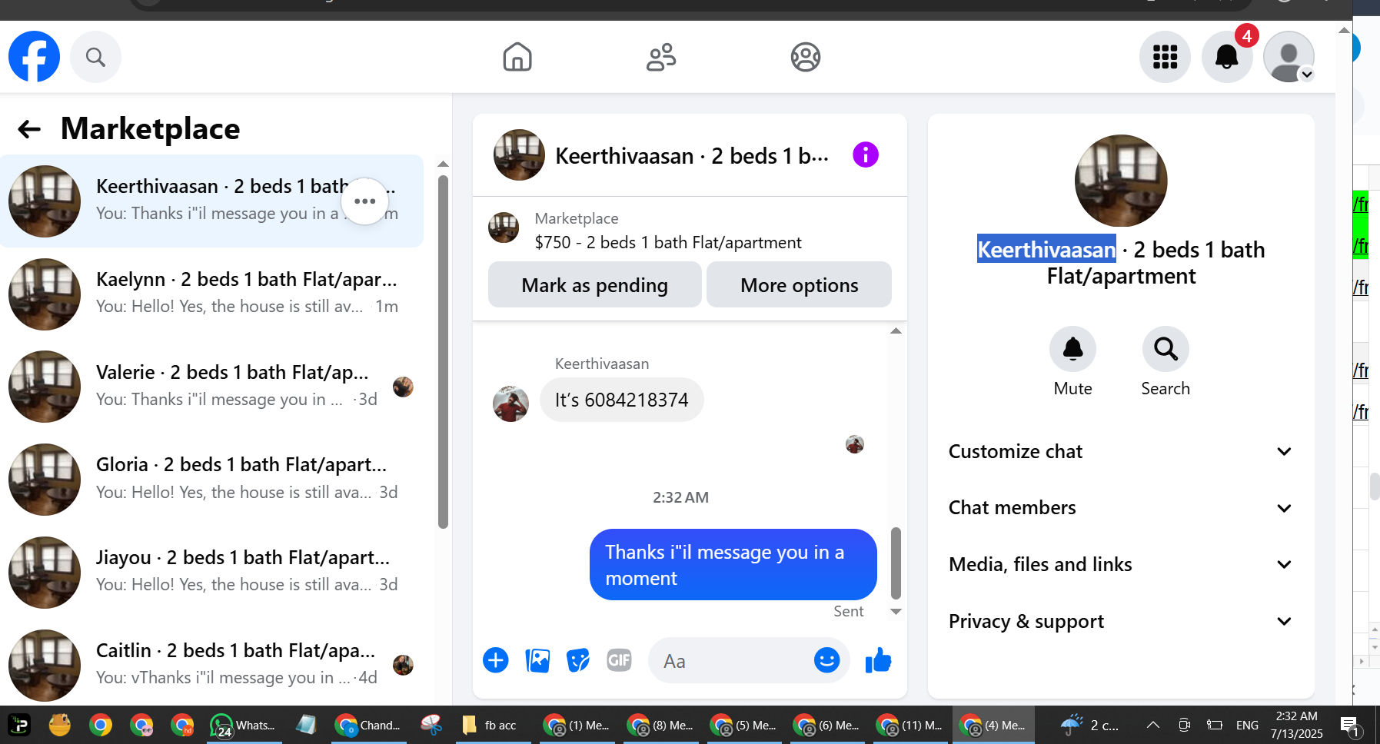Click Mark as pending button
This screenshot has height=744, width=1380.
click(595, 285)
